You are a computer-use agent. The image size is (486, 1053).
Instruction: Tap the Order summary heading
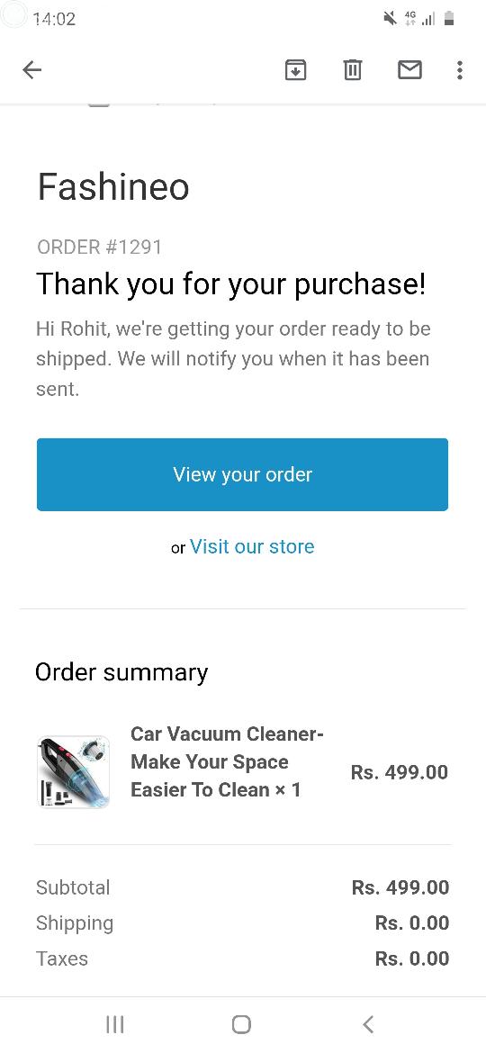point(121,672)
